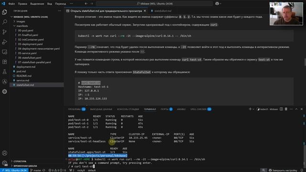Click the VS Code logo icon

pyautogui.click(x=3, y=3)
